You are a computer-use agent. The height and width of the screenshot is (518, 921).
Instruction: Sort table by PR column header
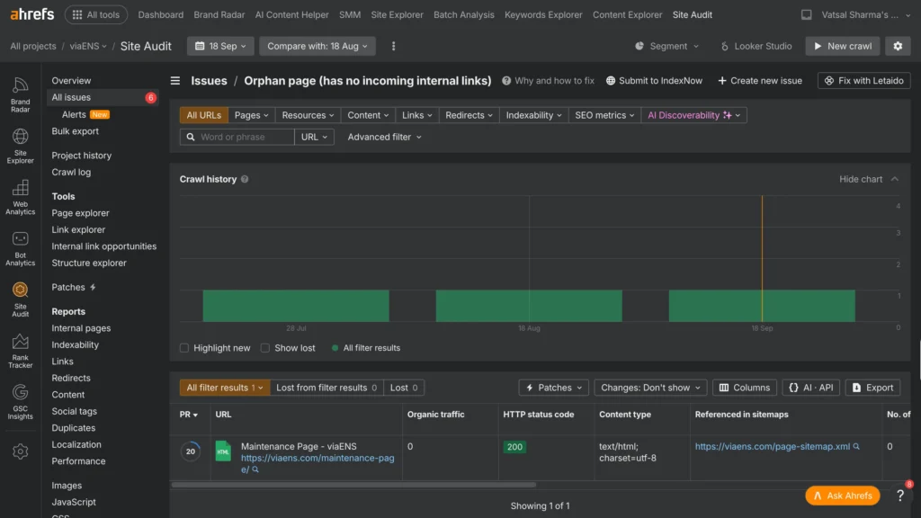(x=188, y=415)
